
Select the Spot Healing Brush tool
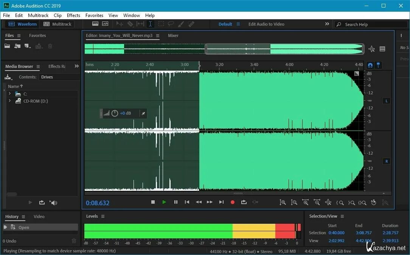tap(191, 24)
